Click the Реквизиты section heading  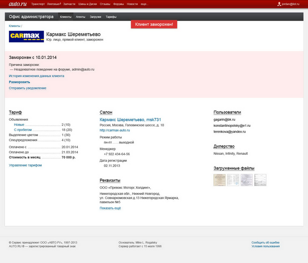tap(110, 180)
